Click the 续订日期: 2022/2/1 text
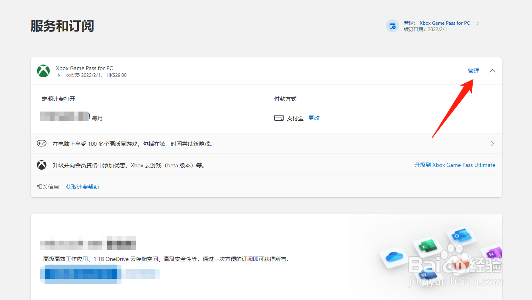This screenshot has width=532, height=300. point(425,29)
